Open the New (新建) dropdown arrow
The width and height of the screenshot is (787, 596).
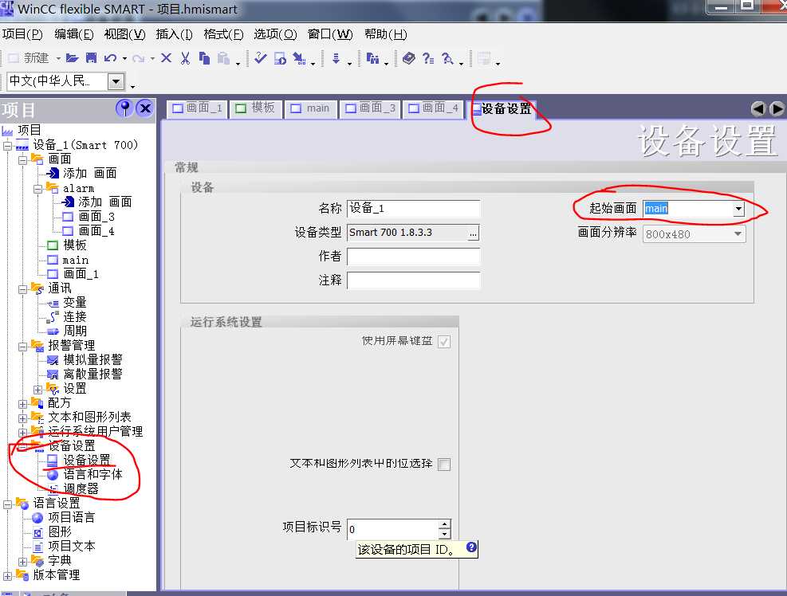[58, 59]
